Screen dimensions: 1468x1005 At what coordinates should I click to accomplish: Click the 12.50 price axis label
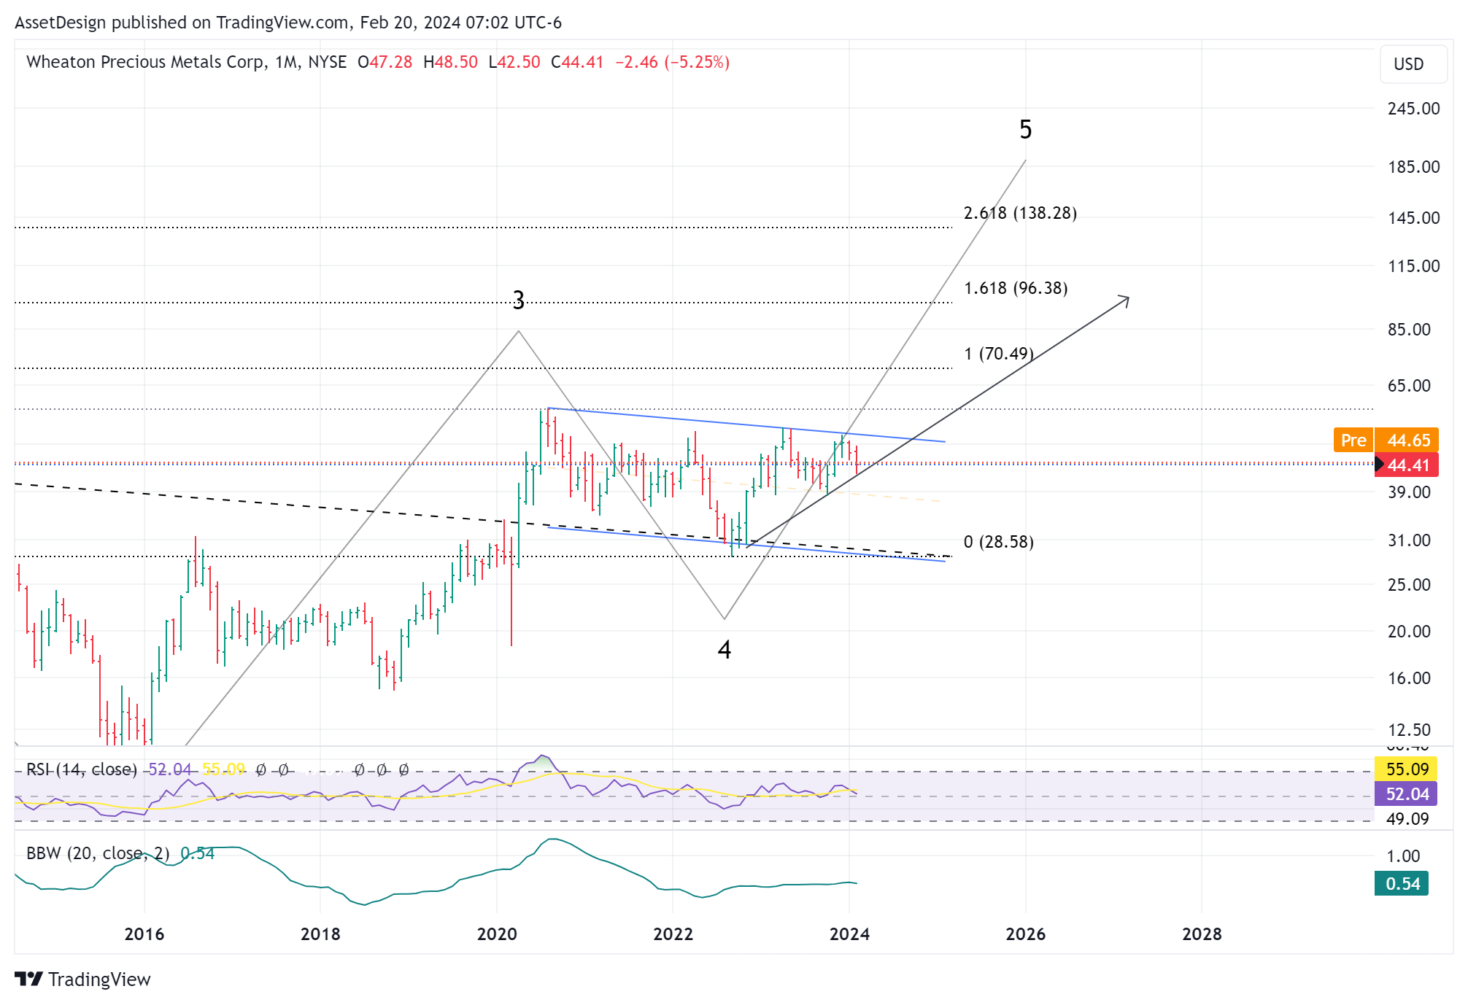(x=1409, y=730)
